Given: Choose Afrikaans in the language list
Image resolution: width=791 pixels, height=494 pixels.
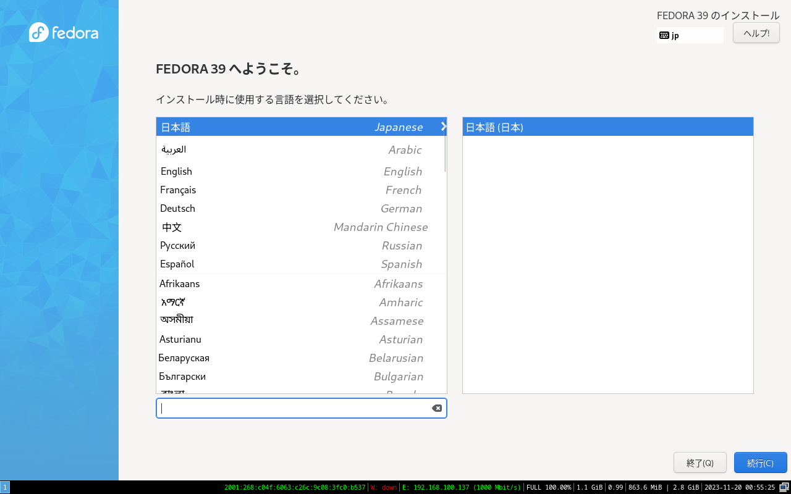Looking at the screenshot, I should point(300,283).
